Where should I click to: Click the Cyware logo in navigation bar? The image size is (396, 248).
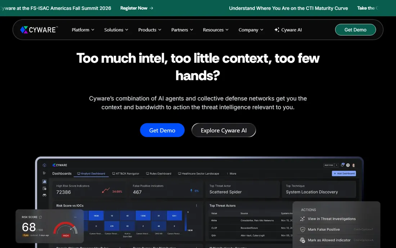(39, 30)
